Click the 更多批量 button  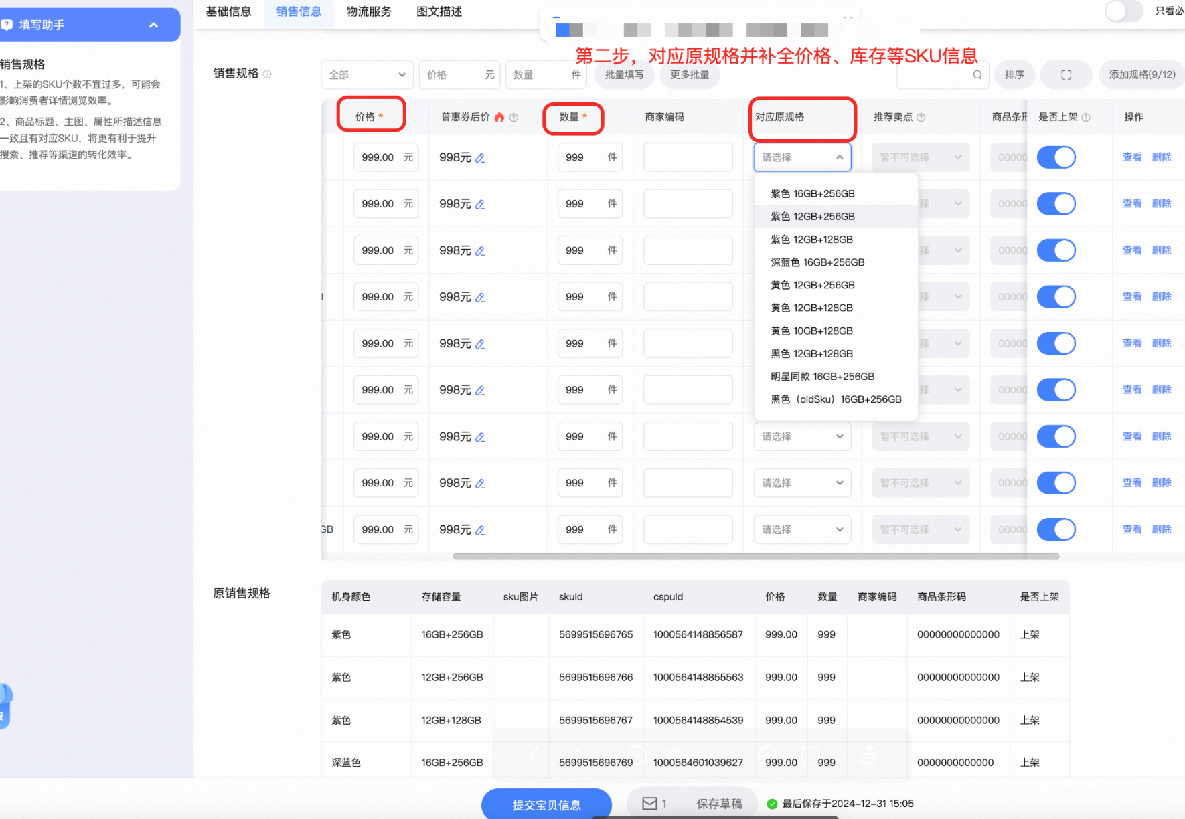click(690, 75)
